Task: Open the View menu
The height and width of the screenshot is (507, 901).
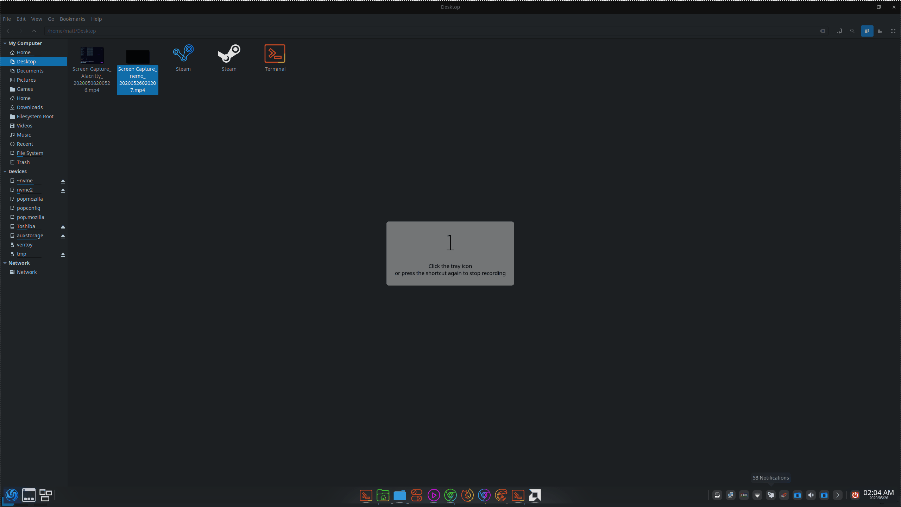Action: pyautogui.click(x=37, y=19)
